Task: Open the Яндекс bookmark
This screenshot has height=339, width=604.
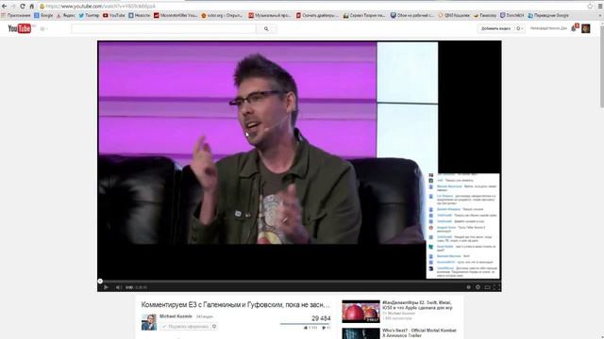Action: [66, 15]
